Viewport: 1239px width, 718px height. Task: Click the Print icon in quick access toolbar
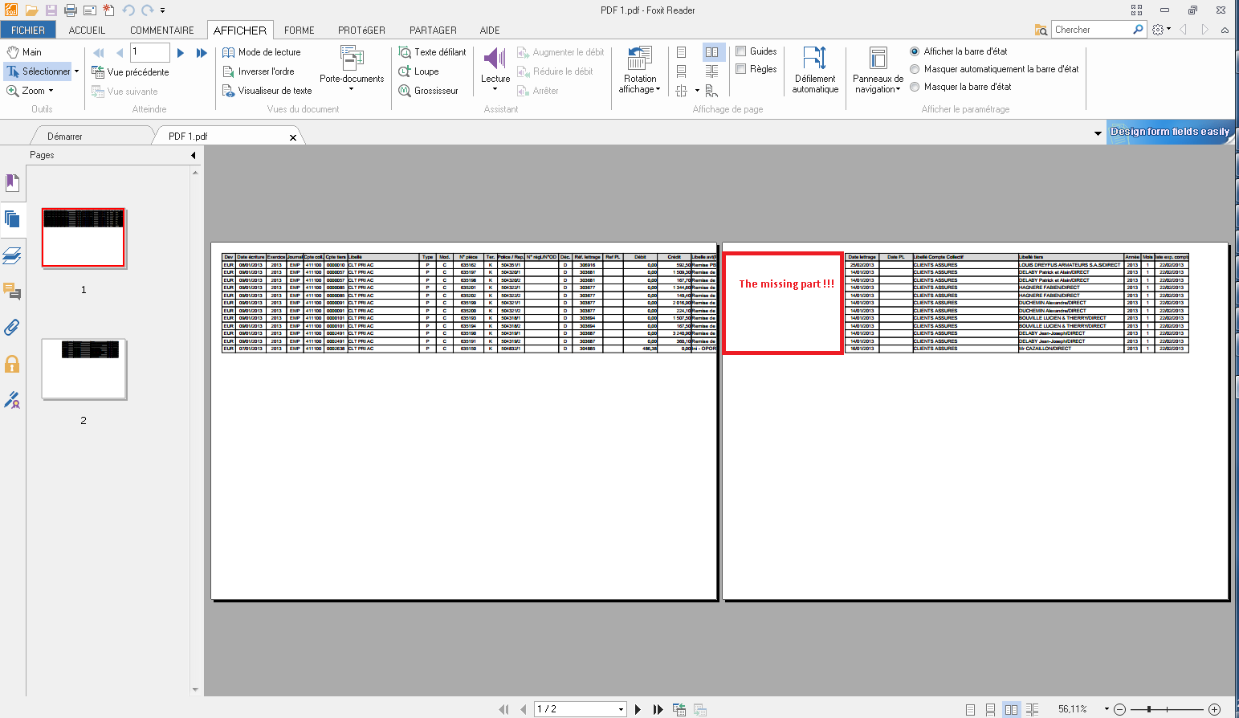click(70, 10)
